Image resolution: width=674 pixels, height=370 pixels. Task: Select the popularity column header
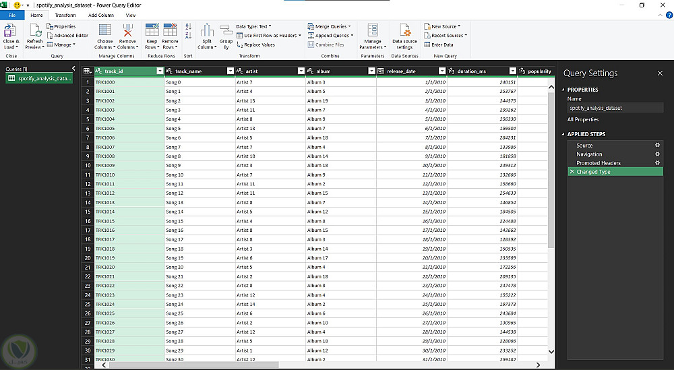[535, 71]
